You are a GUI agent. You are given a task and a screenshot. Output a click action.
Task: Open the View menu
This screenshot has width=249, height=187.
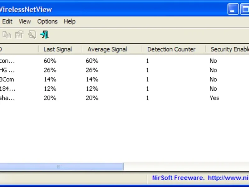click(25, 21)
